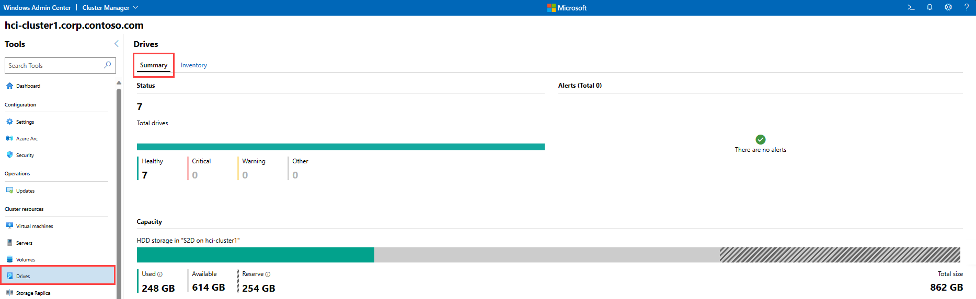Viewport: 976px width, 299px height.
Task: Click the 254 GB reserve value
Action: [259, 288]
